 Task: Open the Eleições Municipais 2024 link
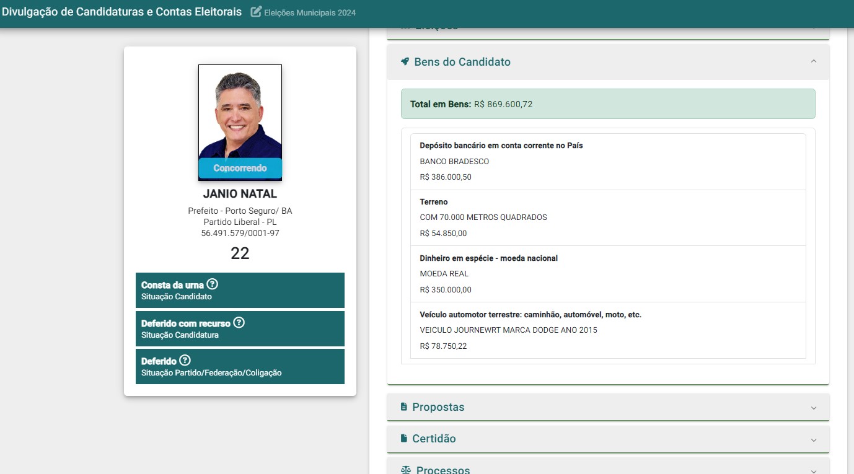(304, 12)
